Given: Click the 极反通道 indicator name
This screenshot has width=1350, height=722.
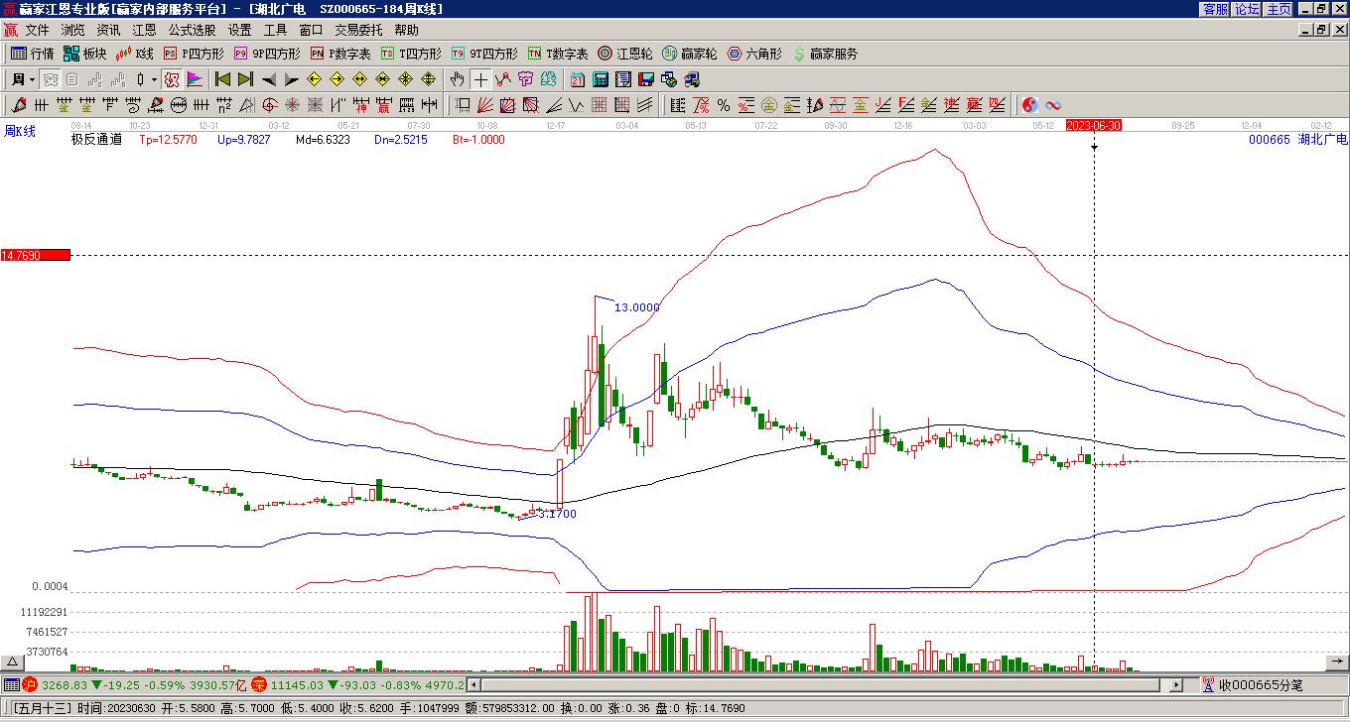Looking at the screenshot, I should (x=96, y=140).
